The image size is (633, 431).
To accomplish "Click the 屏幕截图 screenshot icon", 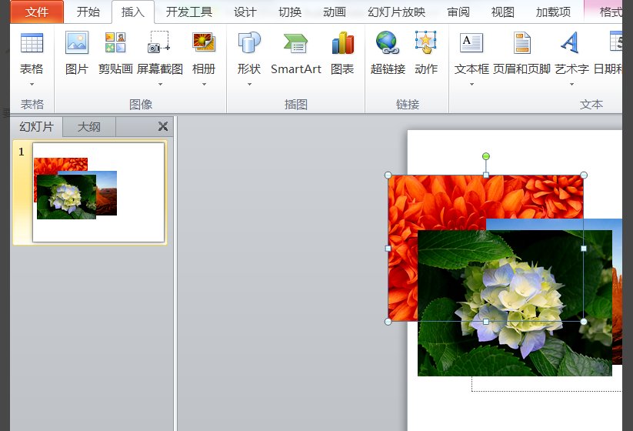I will point(160,43).
